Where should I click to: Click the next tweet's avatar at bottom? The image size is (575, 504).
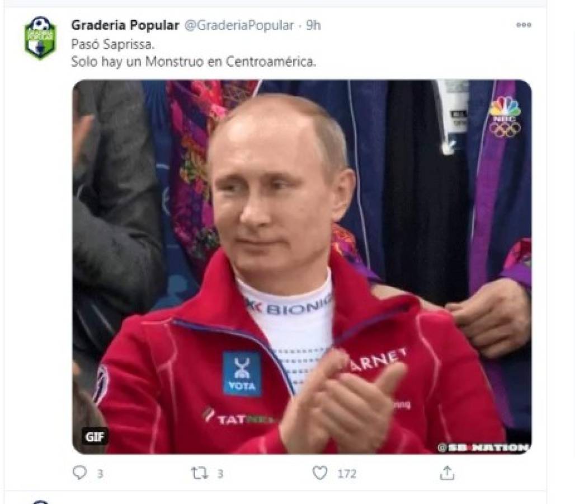pos(40,501)
